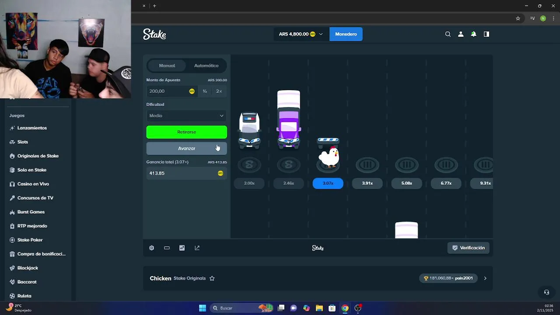This screenshot has width=560, height=315.
Task: Open the popout game icon
Action: point(197,248)
